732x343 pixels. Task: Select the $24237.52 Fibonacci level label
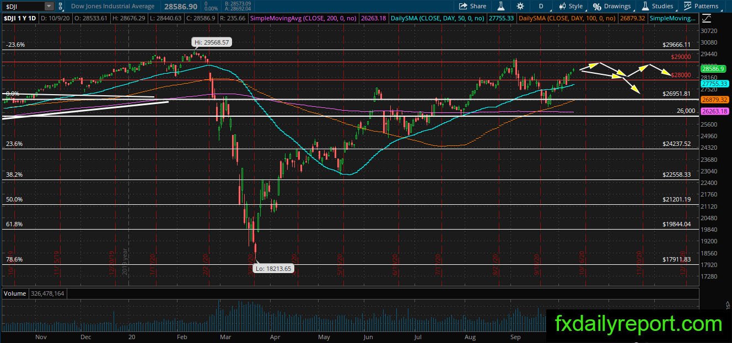[x=676, y=144]
